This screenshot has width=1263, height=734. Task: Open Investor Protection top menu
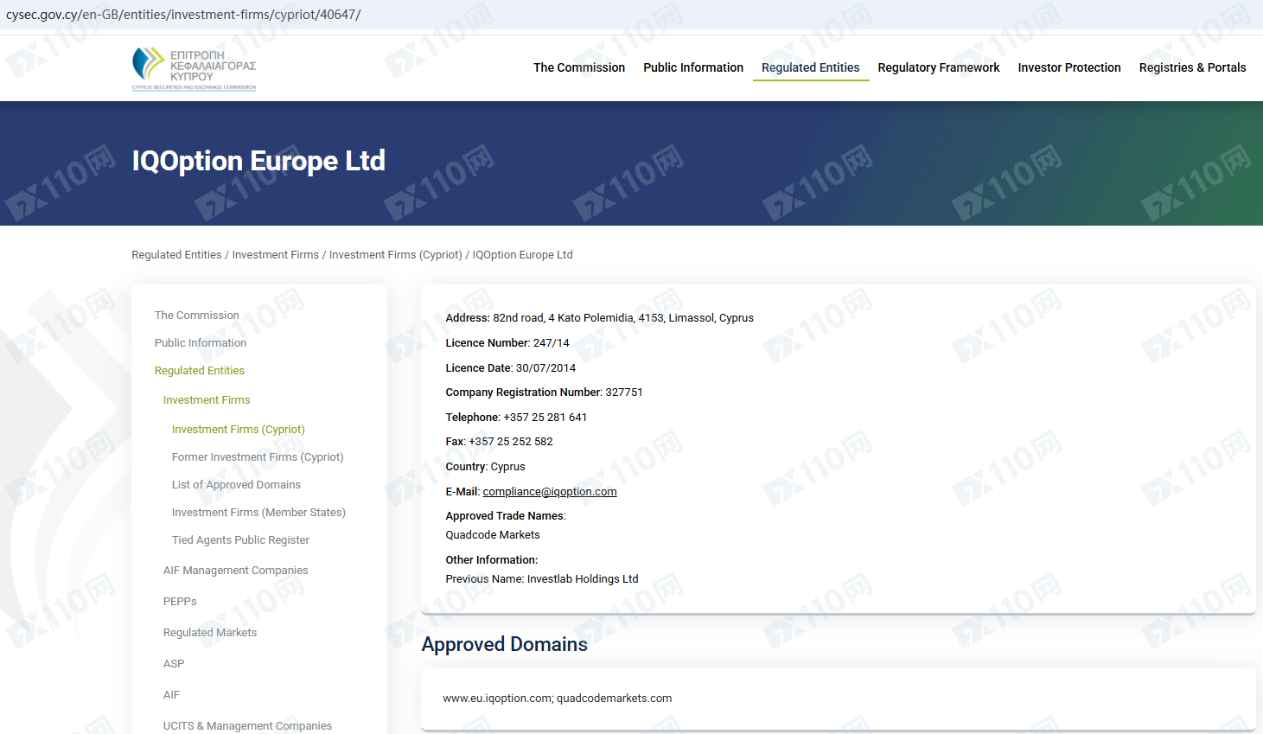[1068, 67]
